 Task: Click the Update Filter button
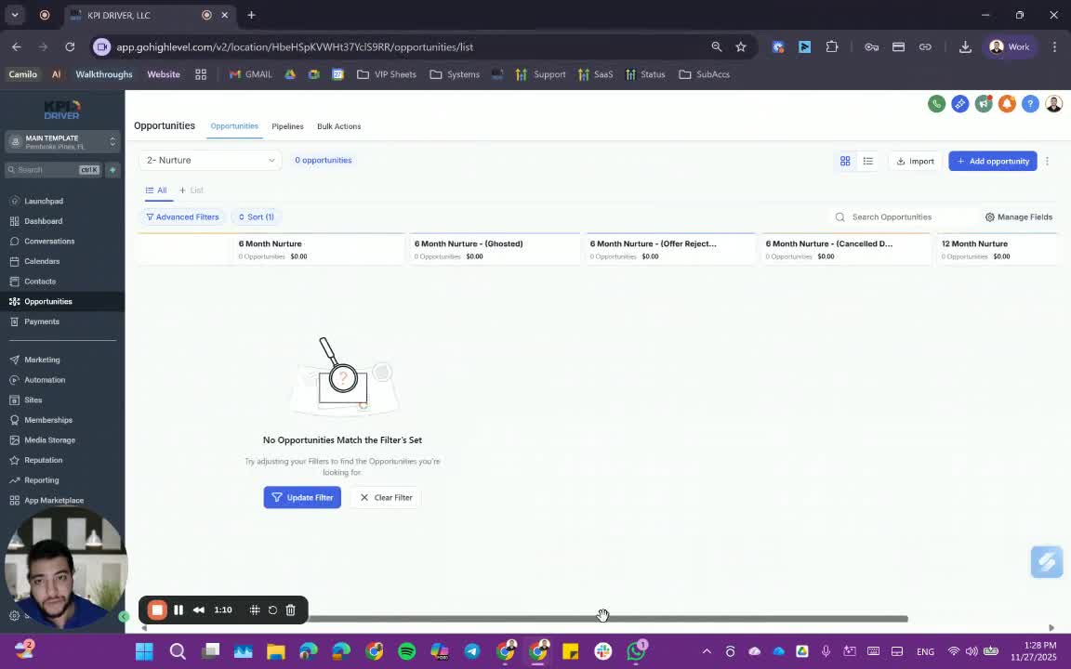tap(302, 498)
